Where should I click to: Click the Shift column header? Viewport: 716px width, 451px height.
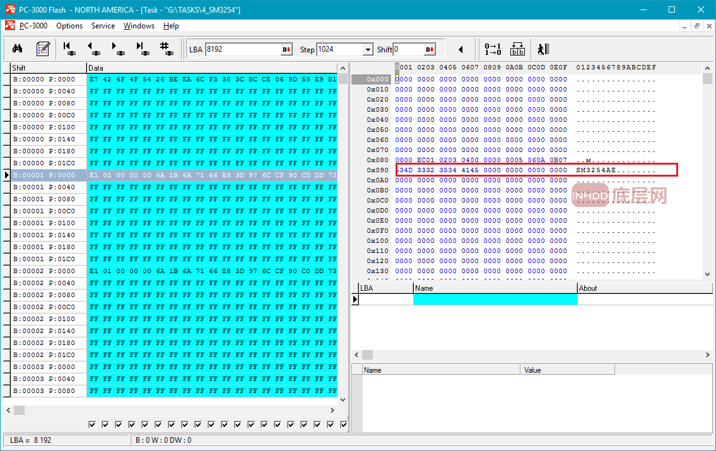pyautogui.click(x=49, y=67)
